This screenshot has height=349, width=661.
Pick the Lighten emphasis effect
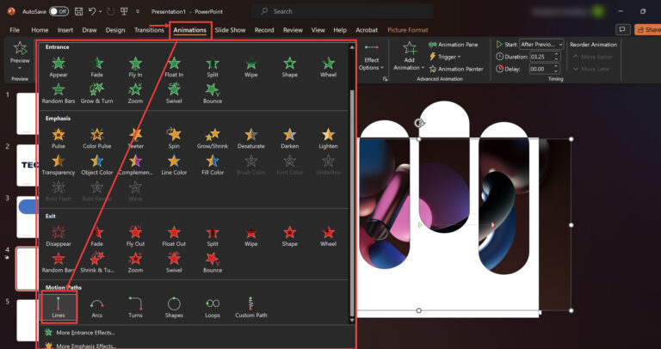pyautogui.click(x=328, y=138)
